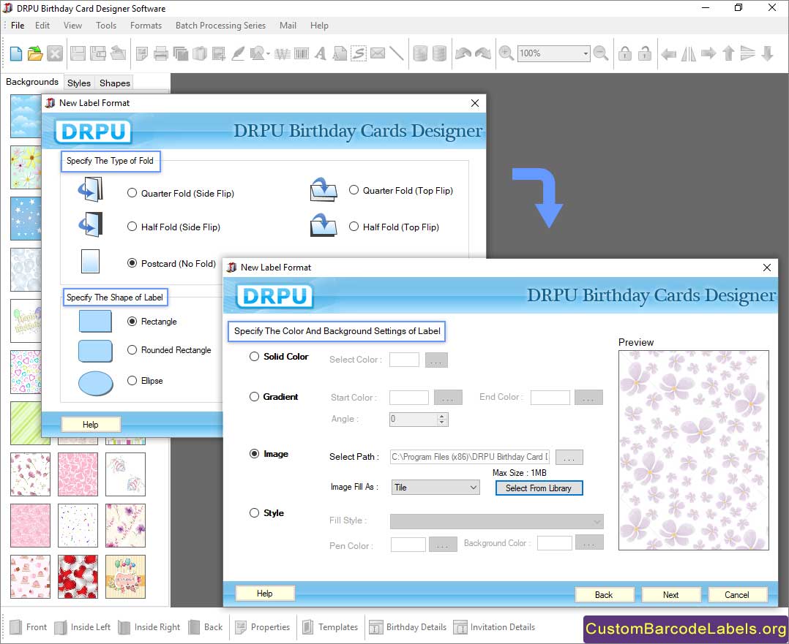Create a new file with toolbar icon
Image resolution: width=789 pixels, height=644 pixels.
(x=15, y=53)
